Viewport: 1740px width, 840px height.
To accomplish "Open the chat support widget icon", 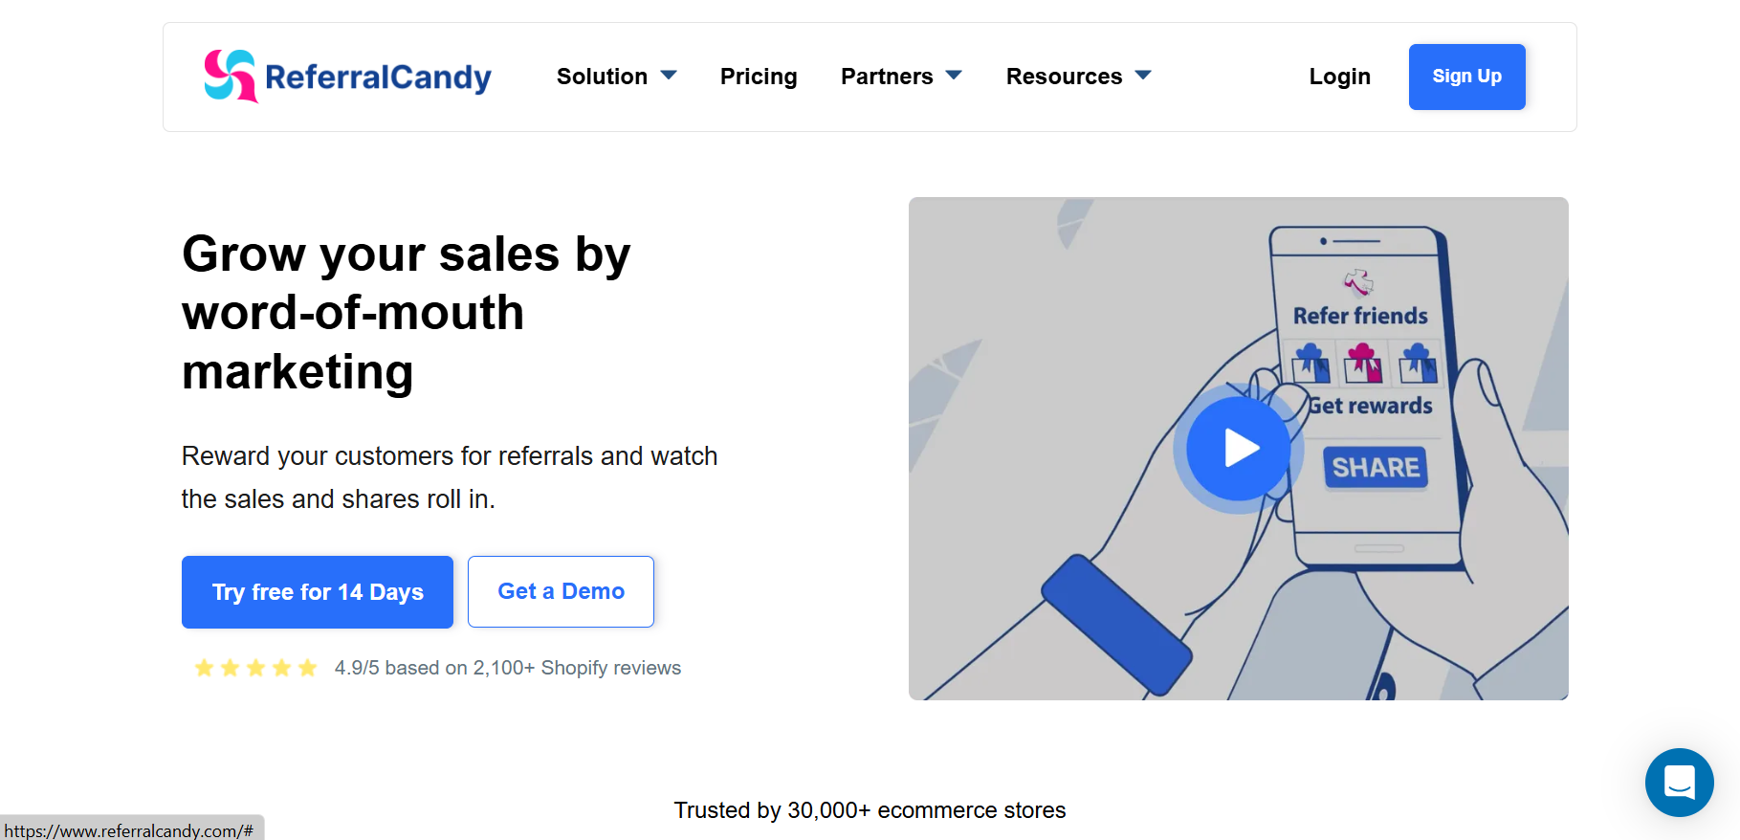I will point(1679,783).
